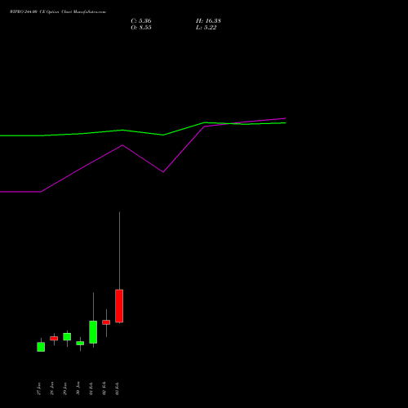The image size is (408, 408).
Task: Click the '28 Jan' date axis label
Action: (x=51, y=388)
